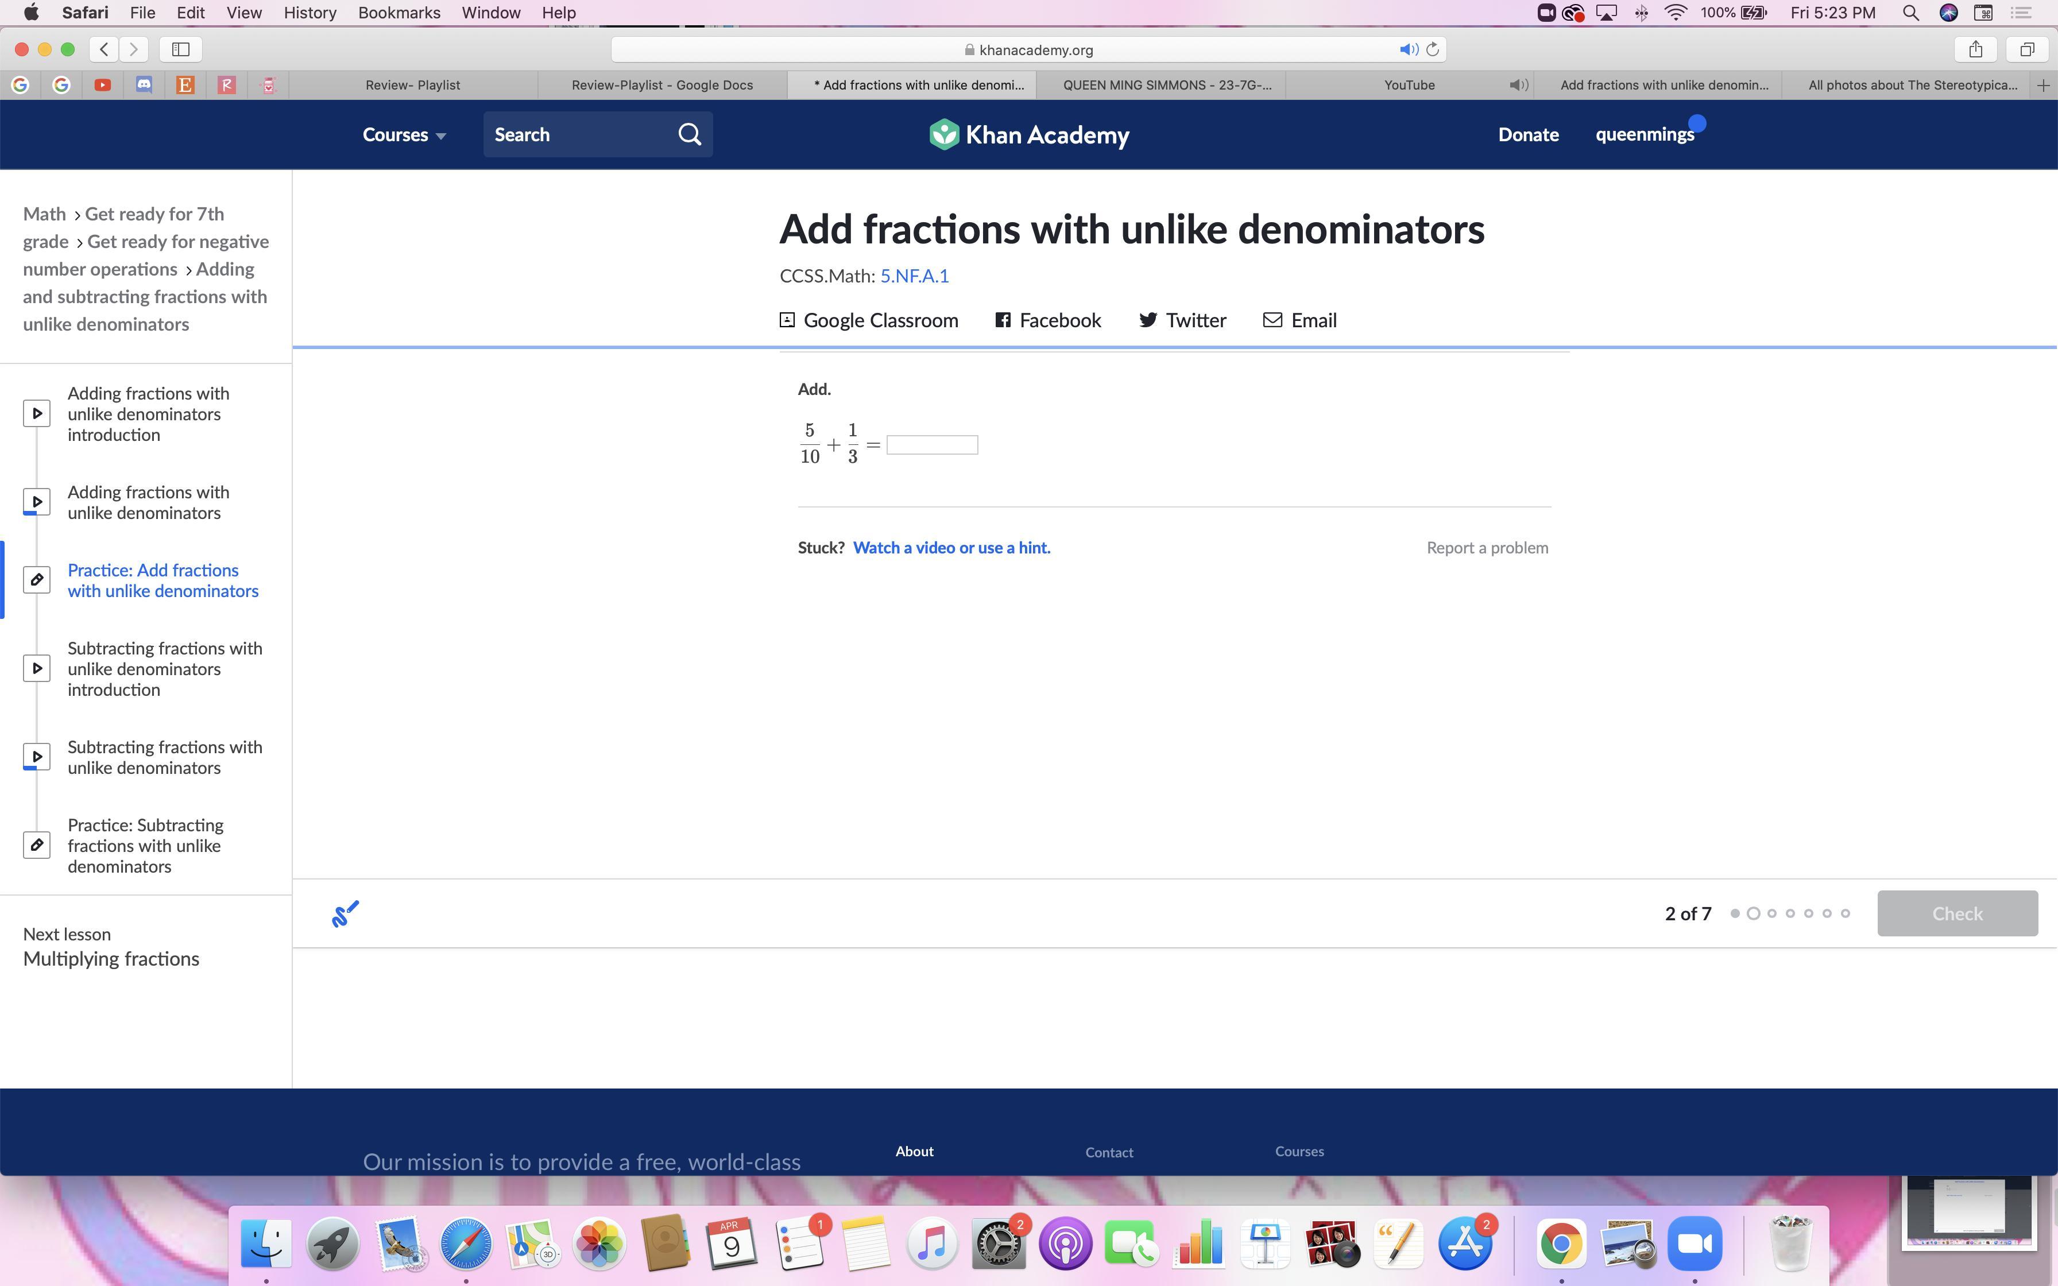Open Subtracting fractions with unlike denominators introduction video
Viewport: 2058px width, 1286px height.
pos(164,668)
